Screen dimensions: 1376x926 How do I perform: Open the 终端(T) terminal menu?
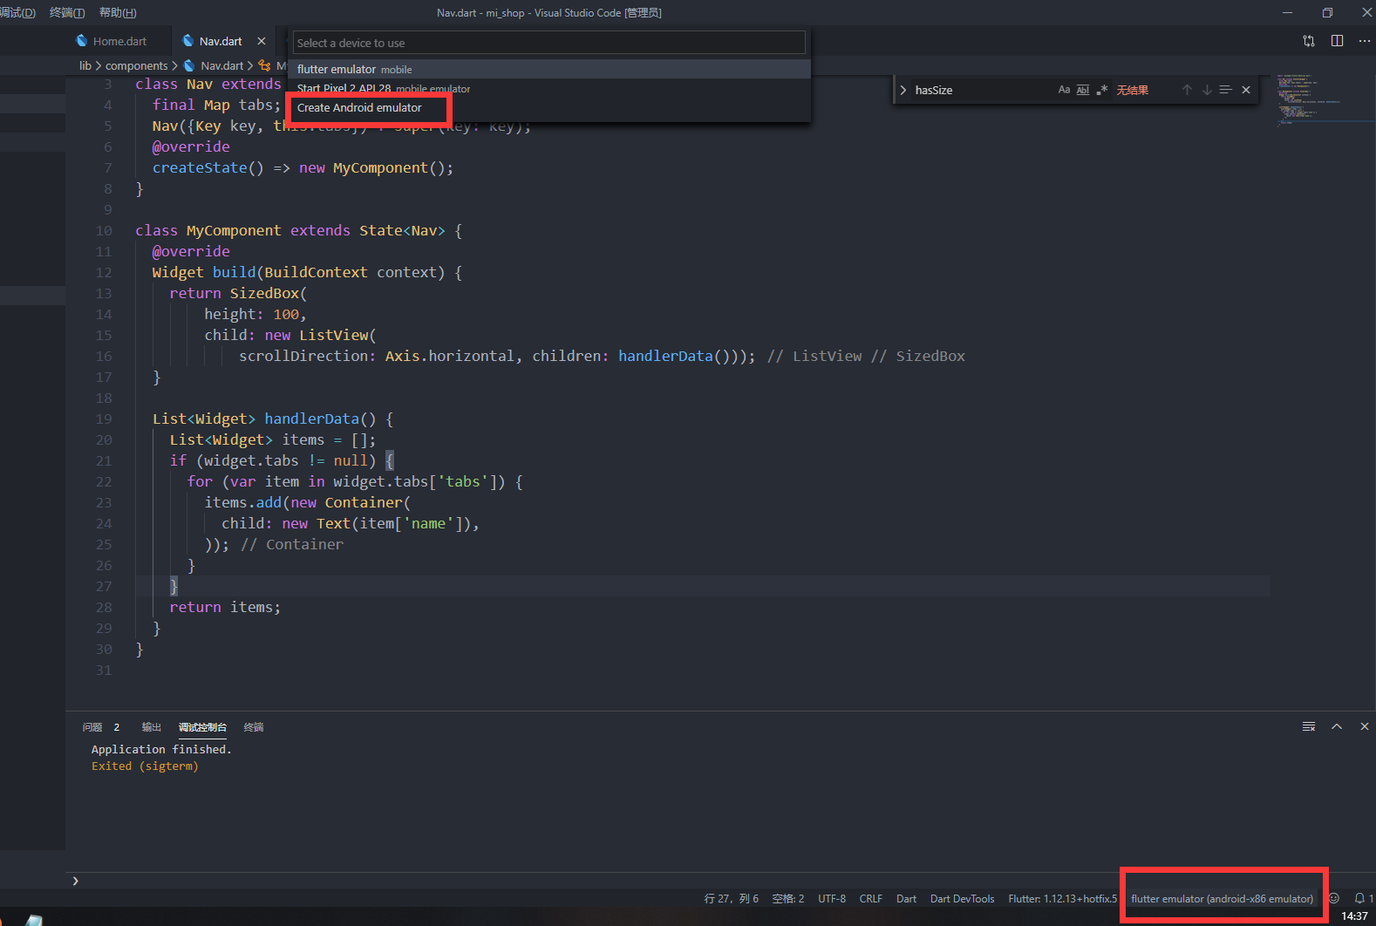point(67,12)
